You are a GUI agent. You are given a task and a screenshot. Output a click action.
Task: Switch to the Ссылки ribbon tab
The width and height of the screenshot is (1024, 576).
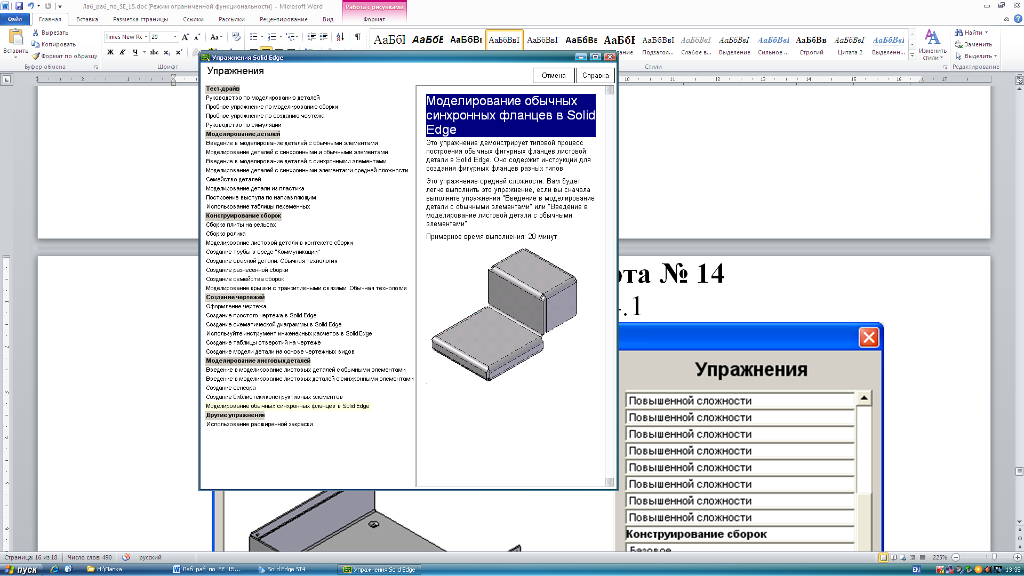(x=193, y=19)
